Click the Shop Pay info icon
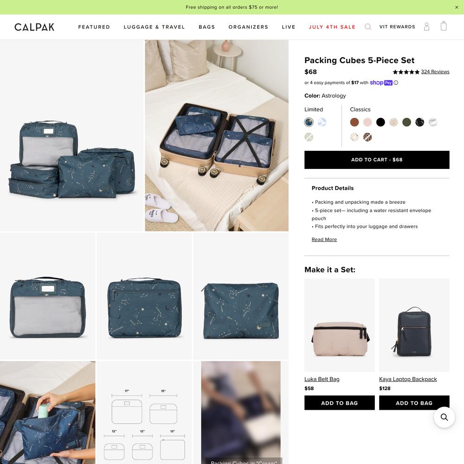464x464 pixels. click(x=396, y=83)
